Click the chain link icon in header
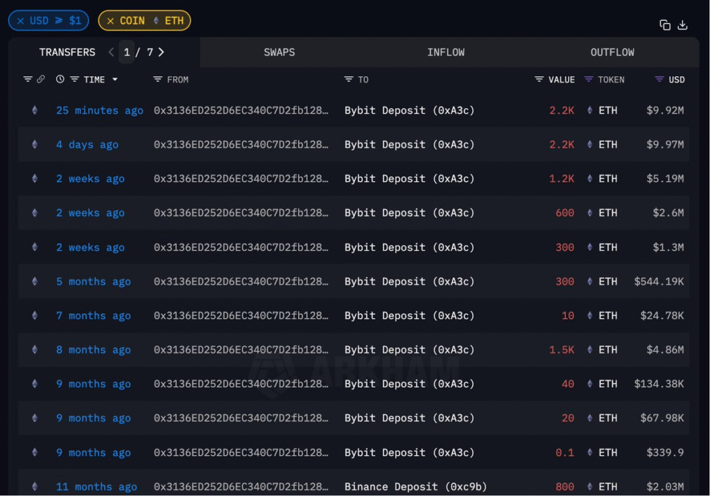710x496 pixels. point(41,80)
